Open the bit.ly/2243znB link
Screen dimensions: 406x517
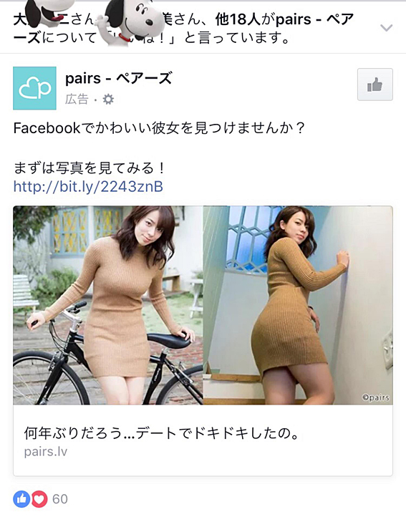pyautogui.click(x=88, y=187)
